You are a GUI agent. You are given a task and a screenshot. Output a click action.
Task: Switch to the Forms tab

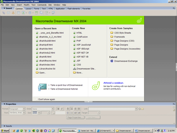(37, 9)
